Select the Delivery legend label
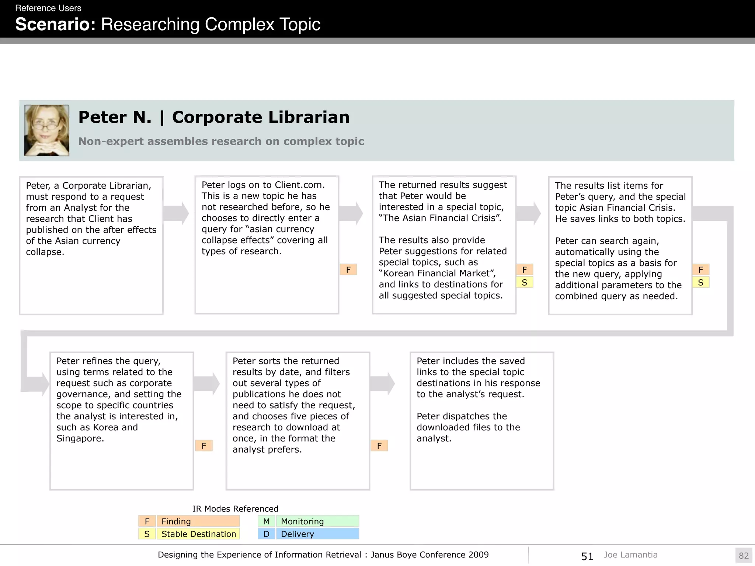 (x=318, y=534)
